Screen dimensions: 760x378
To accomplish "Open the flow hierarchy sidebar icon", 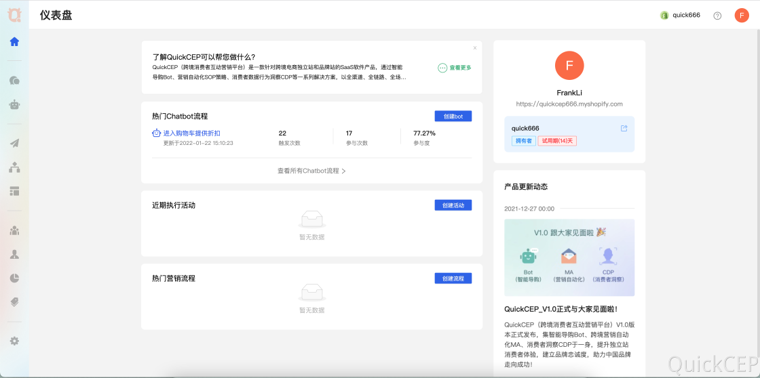I will (x=14, y=167).
